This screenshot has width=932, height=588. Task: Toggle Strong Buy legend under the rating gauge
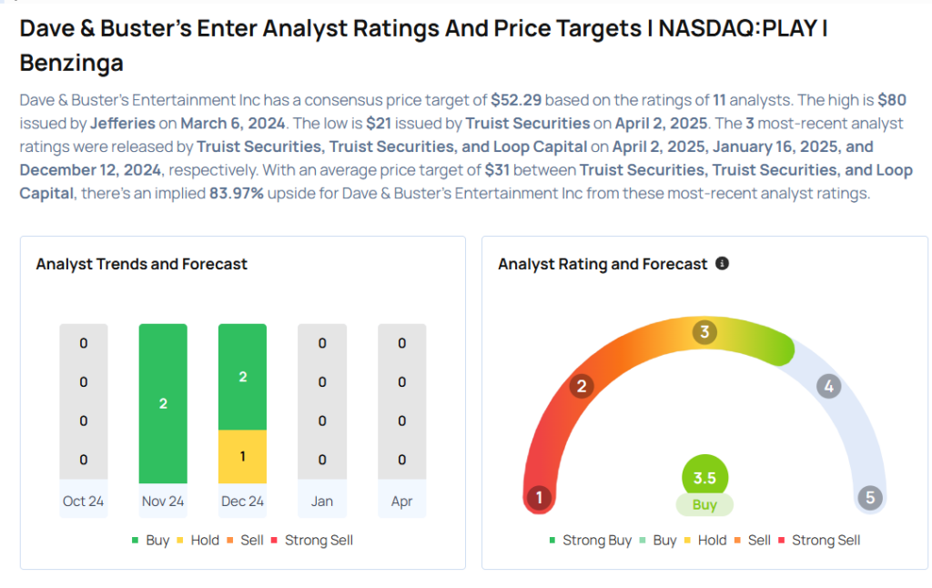(x=591, y=540)
